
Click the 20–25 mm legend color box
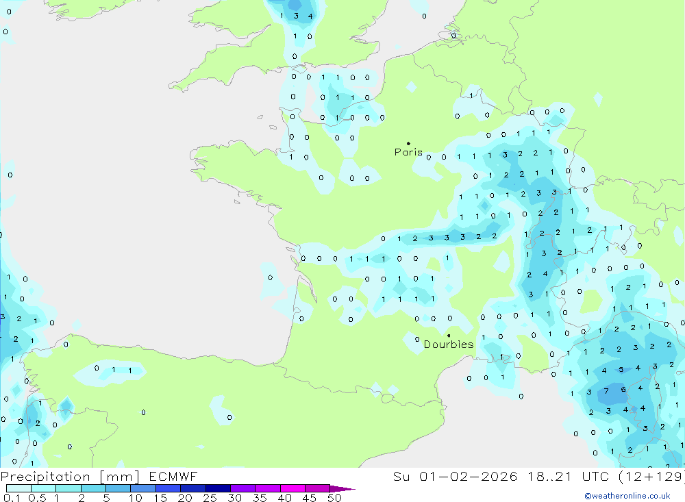193,488
